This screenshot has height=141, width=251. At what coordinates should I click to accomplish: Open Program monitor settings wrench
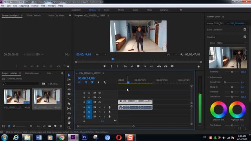pos(181,54)
